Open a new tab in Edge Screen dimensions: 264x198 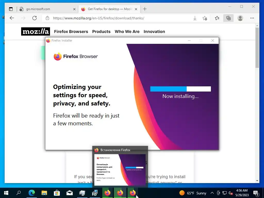pyautogui.click(x=145, y=9)
